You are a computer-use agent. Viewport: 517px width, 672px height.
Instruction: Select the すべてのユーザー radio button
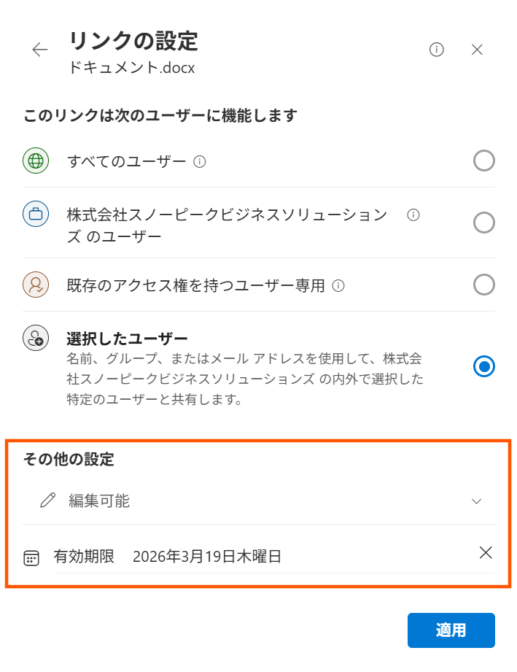click(483, 161)
